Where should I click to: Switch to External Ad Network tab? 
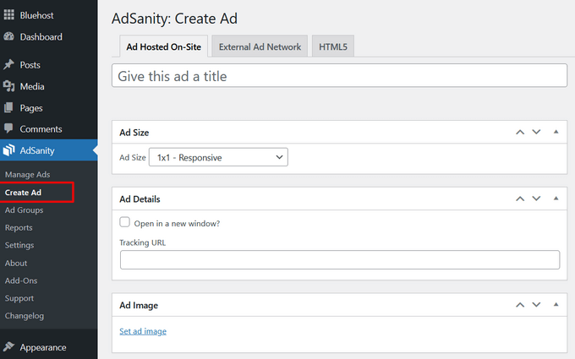260,47
